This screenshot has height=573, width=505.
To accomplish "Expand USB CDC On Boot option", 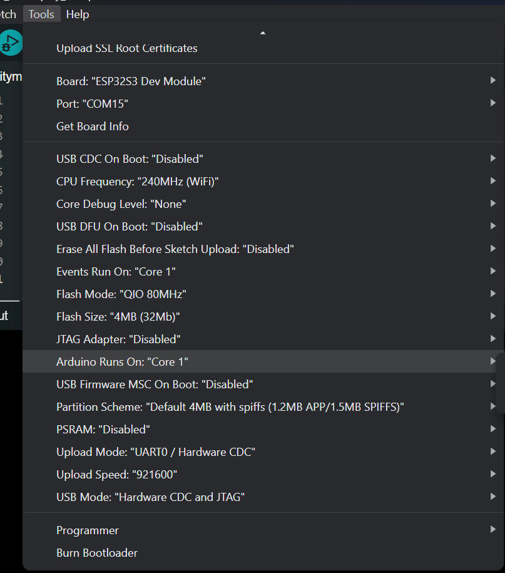I will click(263, 159).
